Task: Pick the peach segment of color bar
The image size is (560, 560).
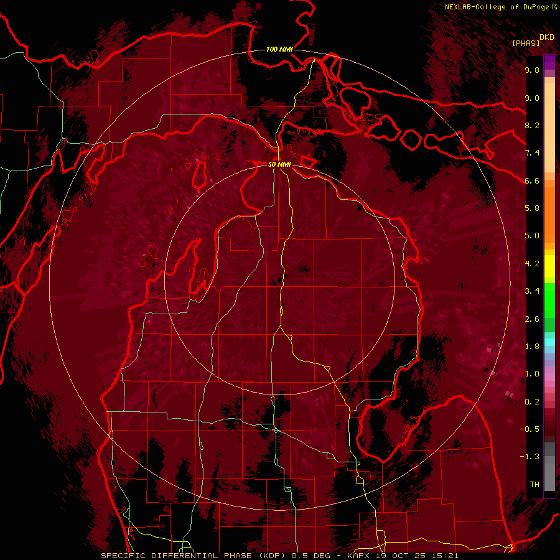Action: 549,125
